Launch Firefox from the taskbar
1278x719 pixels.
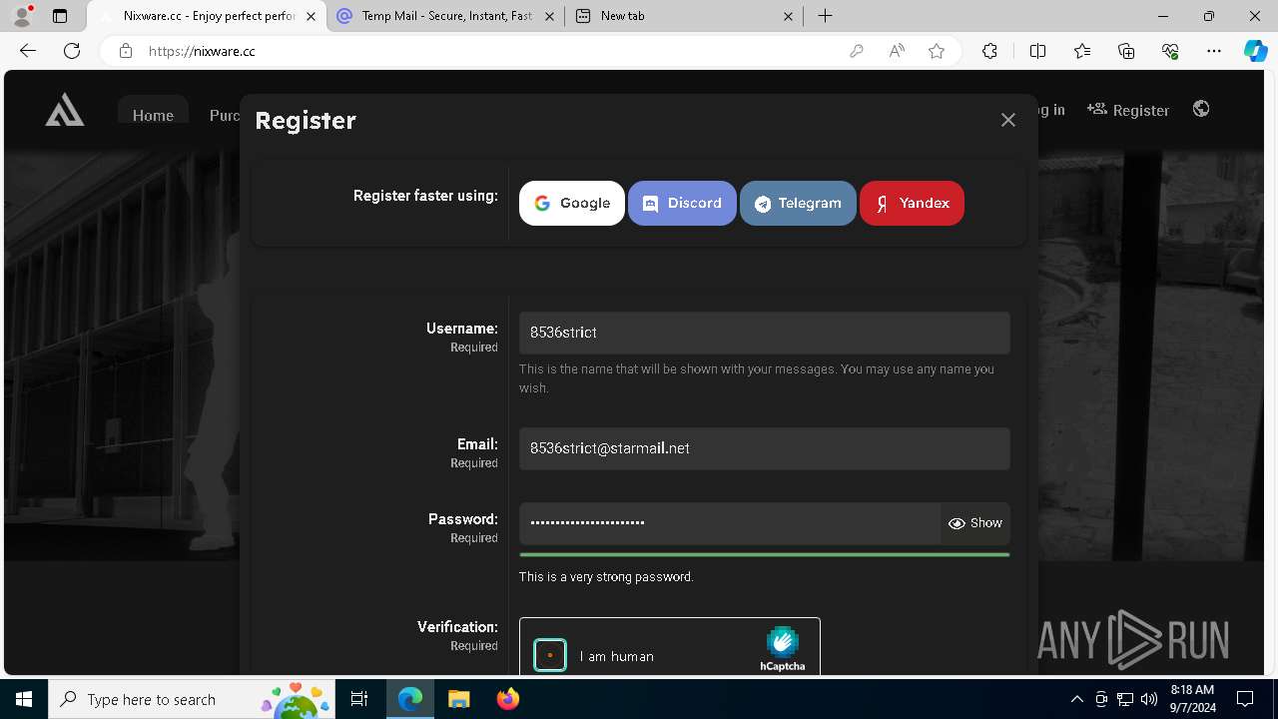[508, 699]
